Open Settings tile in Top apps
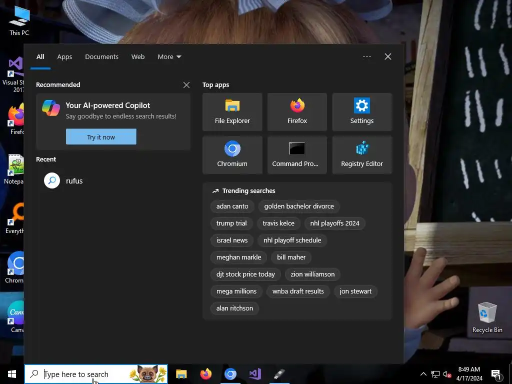Screen dimensions: 512x384 [x=362, y=112]
